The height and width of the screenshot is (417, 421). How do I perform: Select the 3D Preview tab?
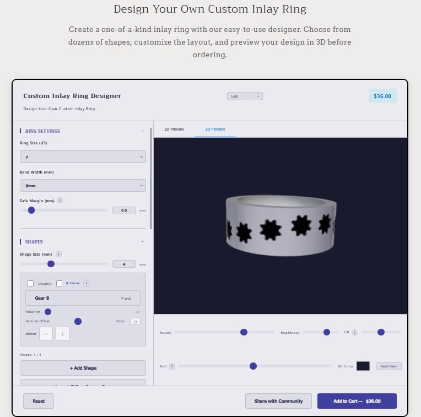coord(215,129)
